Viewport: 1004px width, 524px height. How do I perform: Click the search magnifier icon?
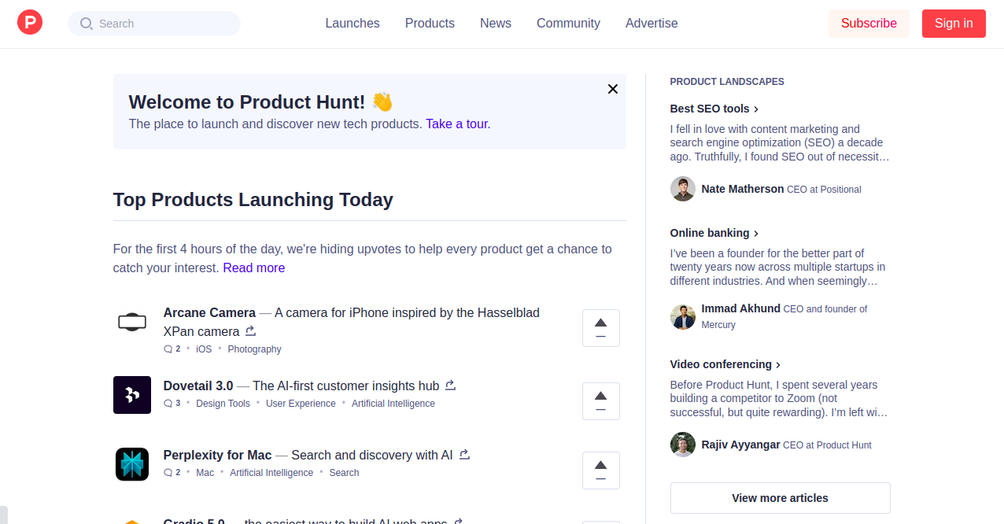point(87,24)
